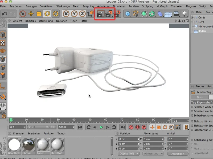Open viewport Kameras menu
Image resolution: width=213 pixels, height=159 pixels.
coord(30,21)
